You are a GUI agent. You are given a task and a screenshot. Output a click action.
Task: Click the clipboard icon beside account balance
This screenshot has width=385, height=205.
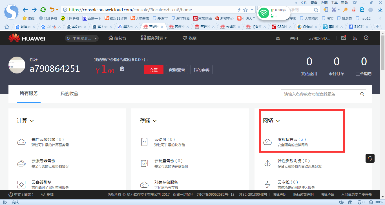coord(122,69)
